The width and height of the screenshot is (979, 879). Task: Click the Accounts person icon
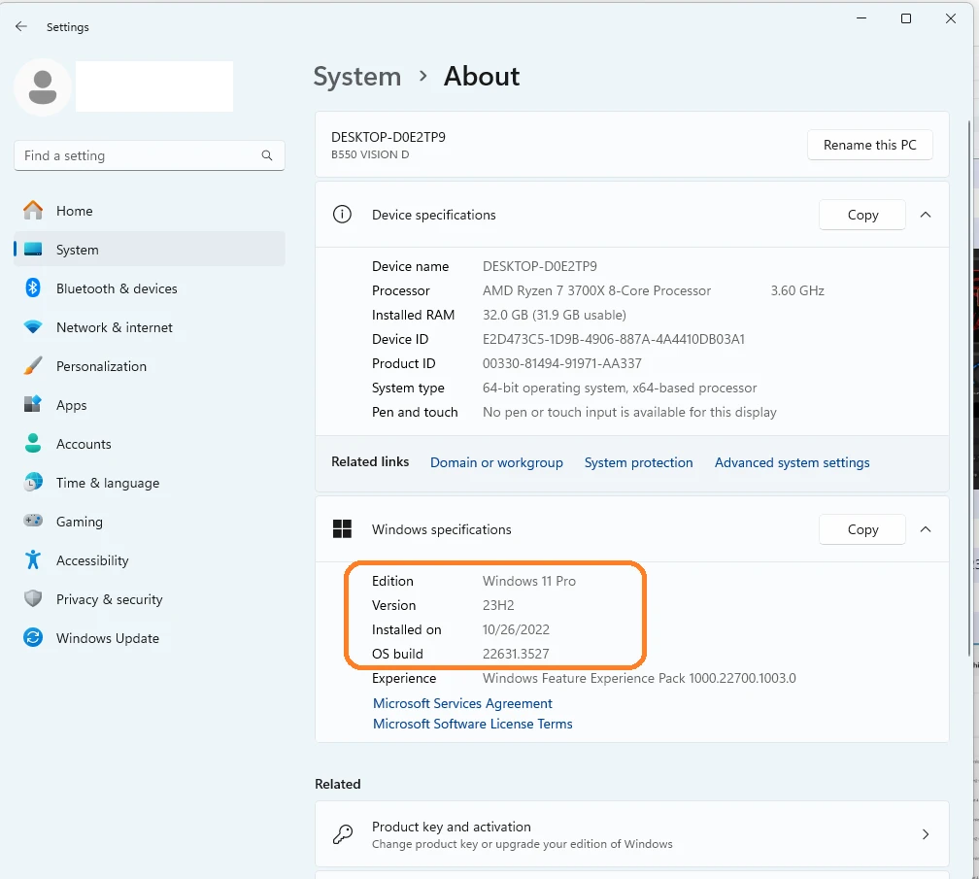(x=33, y=444)
